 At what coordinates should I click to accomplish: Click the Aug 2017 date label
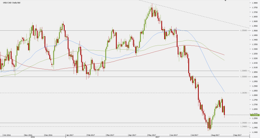pyautogui.click(x=215, y=135)
